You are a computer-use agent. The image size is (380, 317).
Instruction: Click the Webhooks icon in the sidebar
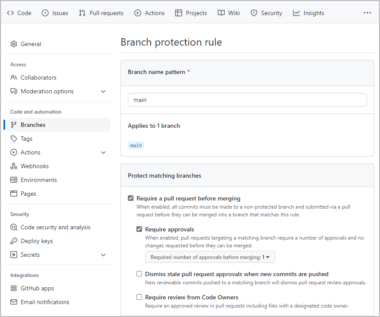13,166
